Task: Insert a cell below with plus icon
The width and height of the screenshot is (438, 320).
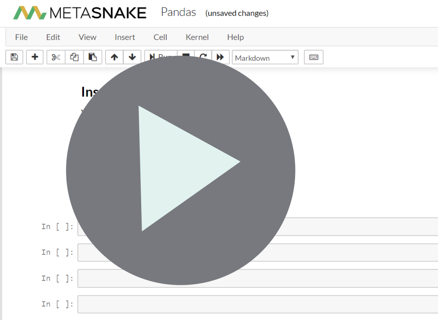Action: 35,57
